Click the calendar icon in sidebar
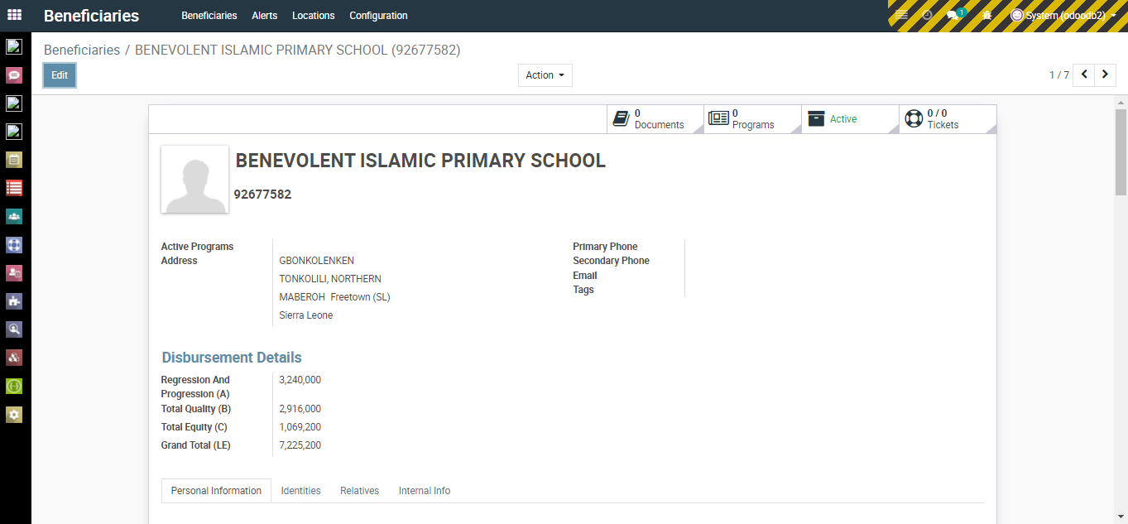The height and width of the screenshot is (524, 1128). tap(14, 160)
